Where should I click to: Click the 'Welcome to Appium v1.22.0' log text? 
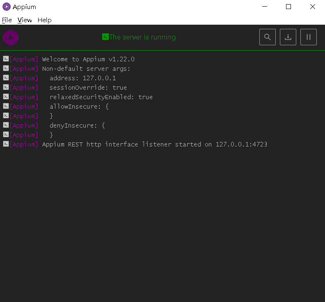(88, 59)
